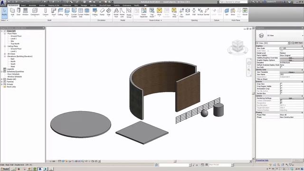
Task: Switch to the Massing & Site tab
Action: click(54, 5)
